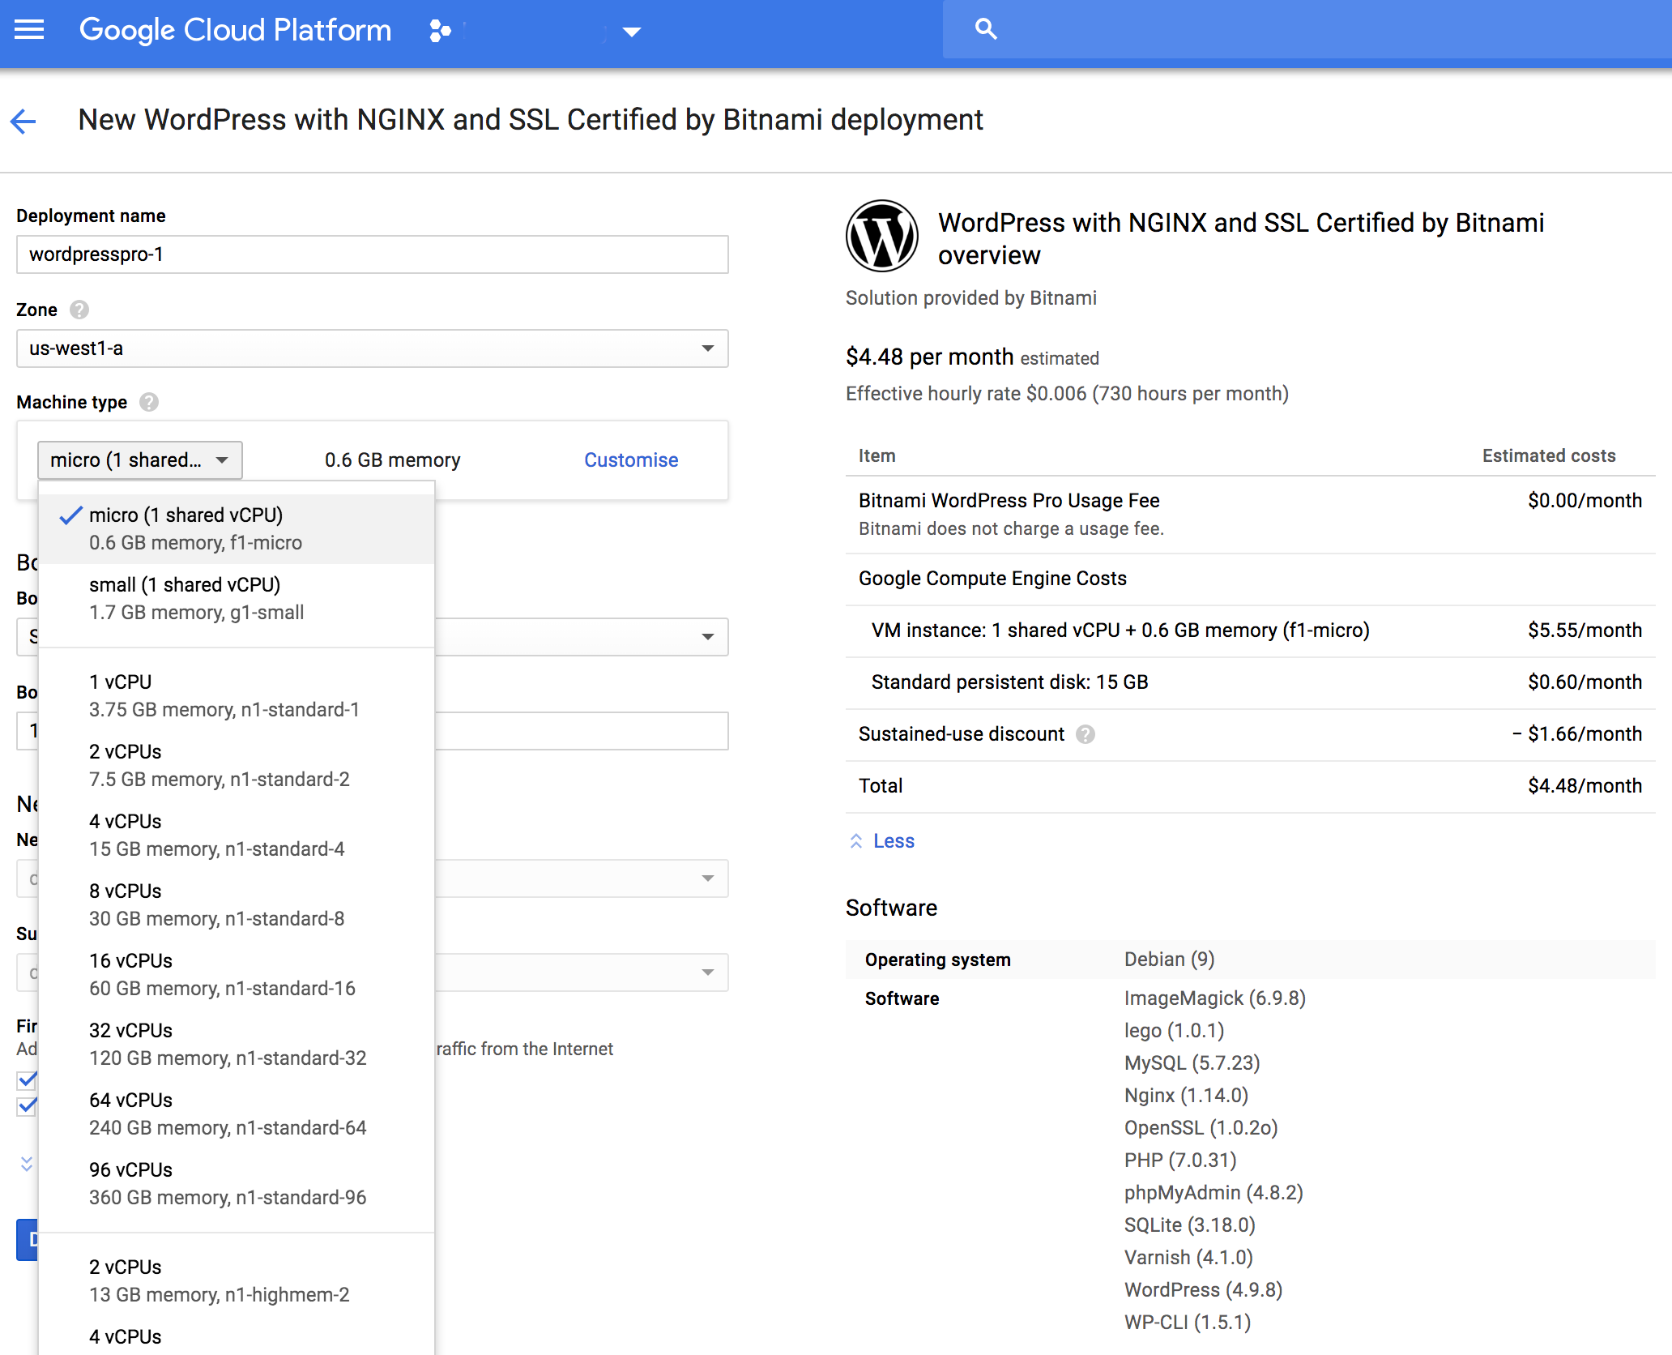Click Machine type help icon
1672x1355 pixels.
(149, 402)
